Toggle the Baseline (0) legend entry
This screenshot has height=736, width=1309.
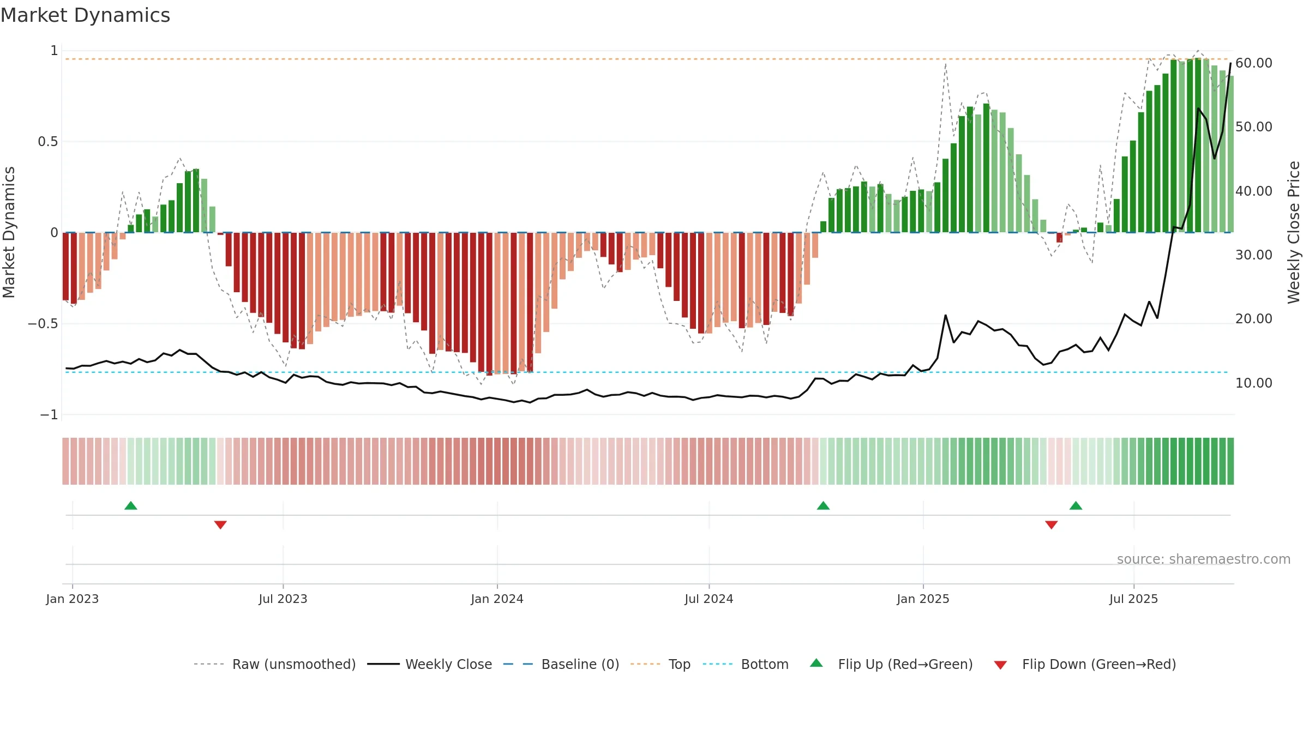pos(561,664)
